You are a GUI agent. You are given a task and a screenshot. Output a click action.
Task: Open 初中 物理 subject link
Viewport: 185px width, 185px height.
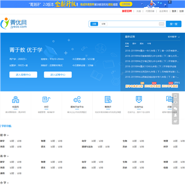(x=43, y=141)
